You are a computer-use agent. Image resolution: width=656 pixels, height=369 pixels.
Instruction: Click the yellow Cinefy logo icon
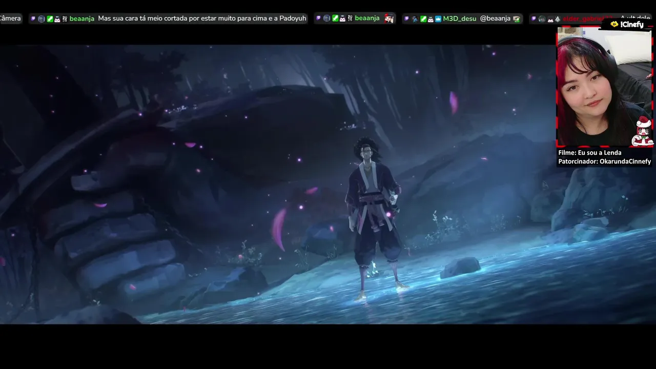614,24
